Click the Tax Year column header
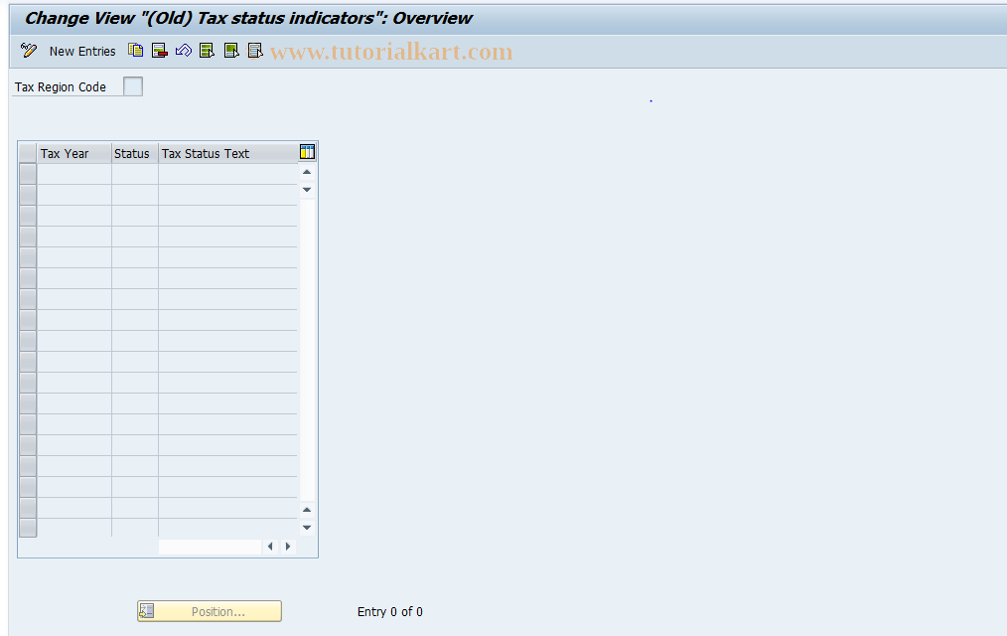The height and width of the screenshot is (636, 1007). click(73, 154)
